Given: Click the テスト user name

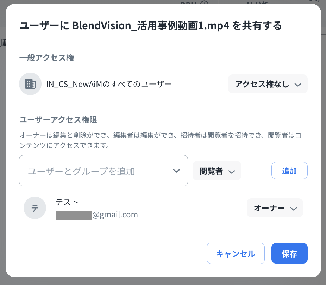Looking at the screenshot, I should (67, 202).
